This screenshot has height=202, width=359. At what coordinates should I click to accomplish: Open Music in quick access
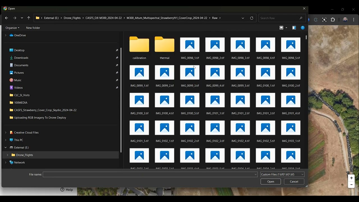pos(18,80)
